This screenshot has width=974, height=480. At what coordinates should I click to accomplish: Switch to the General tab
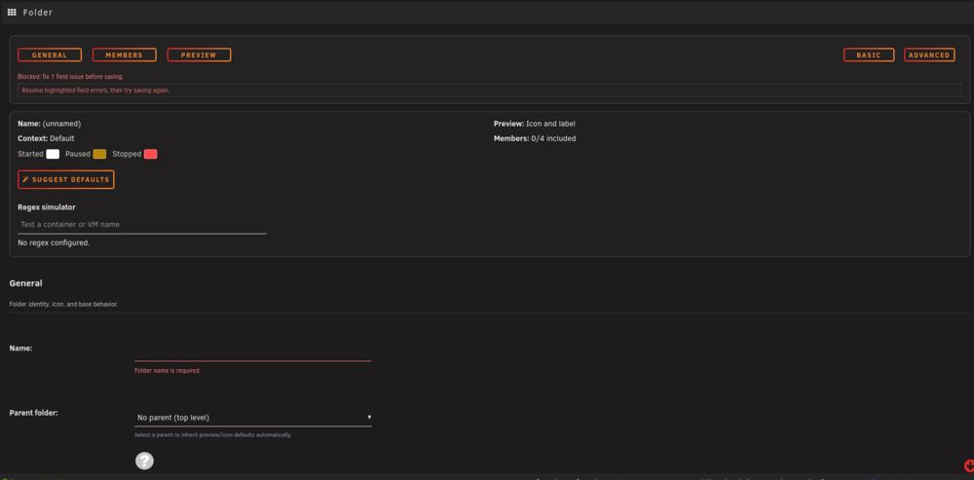(50, 55)
